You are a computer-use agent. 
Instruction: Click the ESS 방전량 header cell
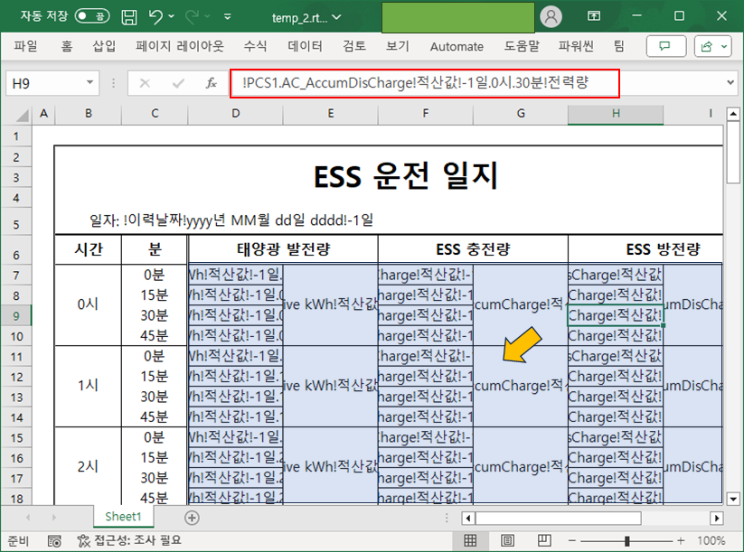[x=645, y=249]
